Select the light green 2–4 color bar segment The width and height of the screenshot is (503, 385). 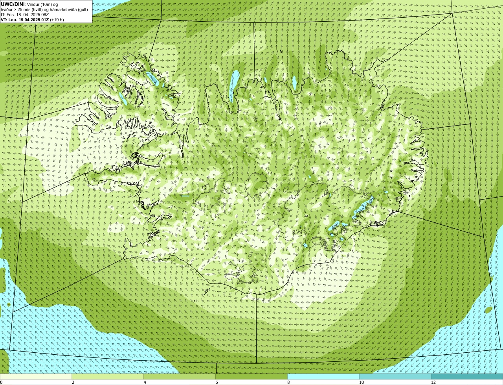108,376
